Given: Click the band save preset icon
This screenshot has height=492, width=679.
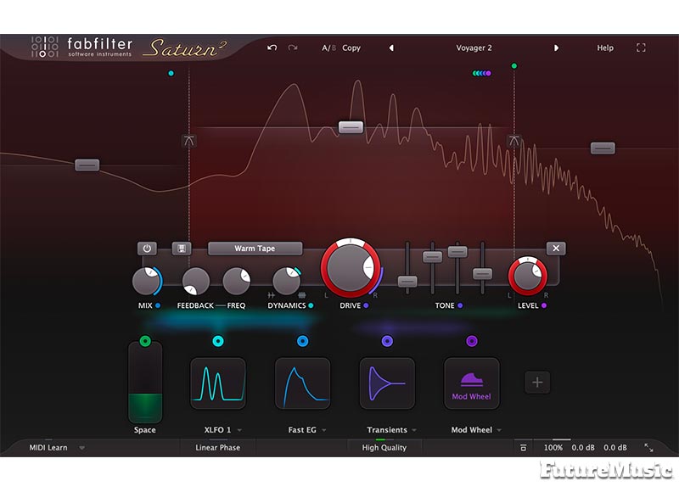Looking at the screenshot, I should click(182, 249).
